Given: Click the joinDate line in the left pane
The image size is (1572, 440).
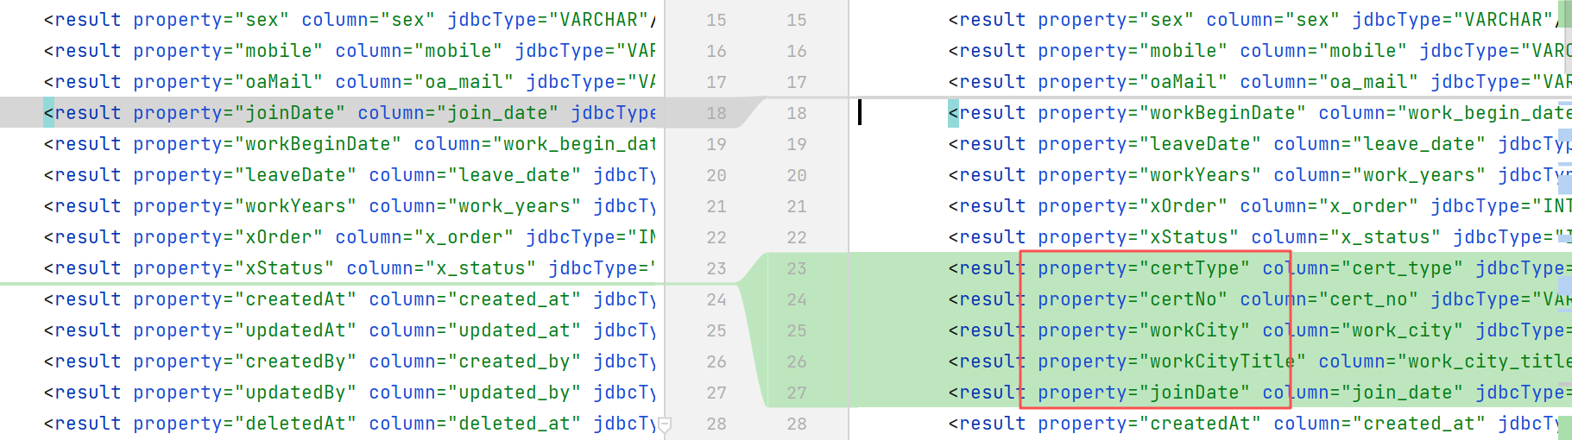Looking at the screenshot, I should (345, 113).
